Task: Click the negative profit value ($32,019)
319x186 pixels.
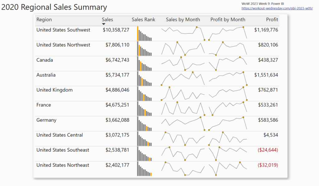Action: (x=268, y=165)
